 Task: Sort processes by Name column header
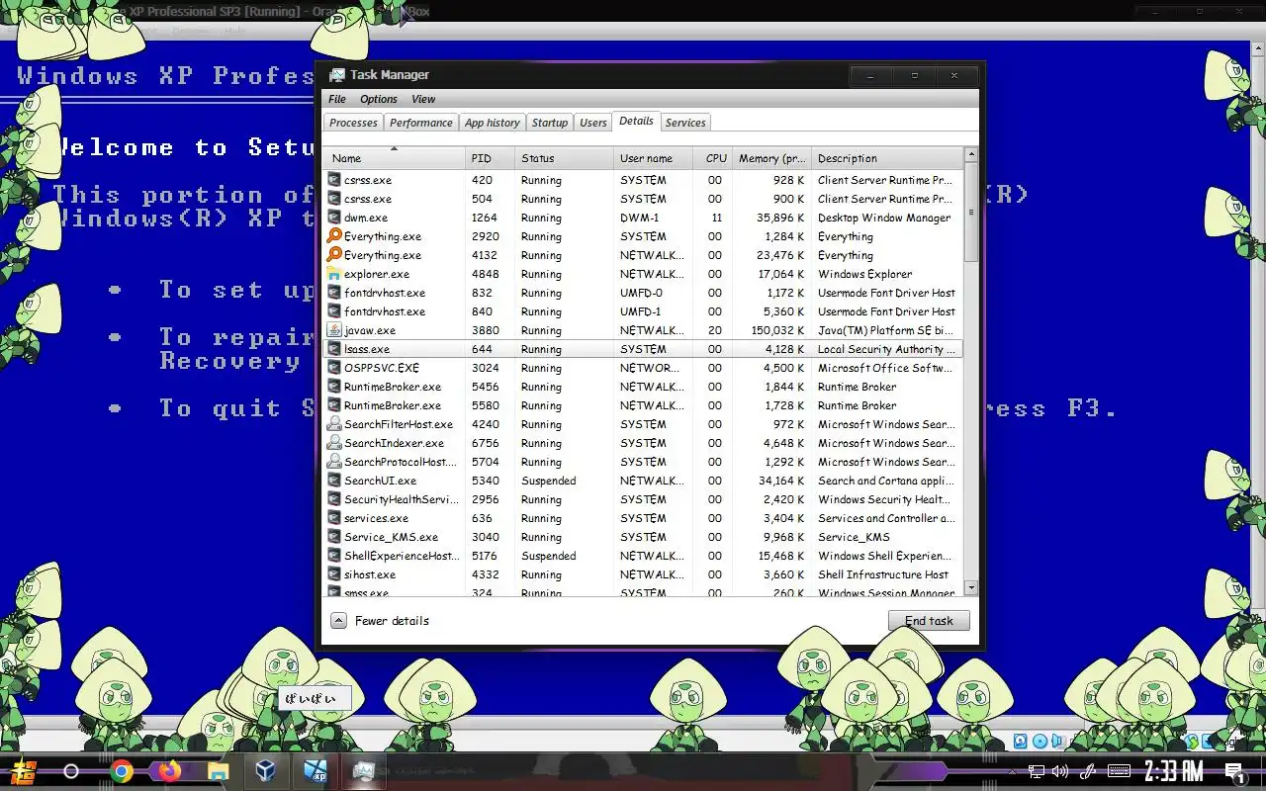(x=394, y=158)
